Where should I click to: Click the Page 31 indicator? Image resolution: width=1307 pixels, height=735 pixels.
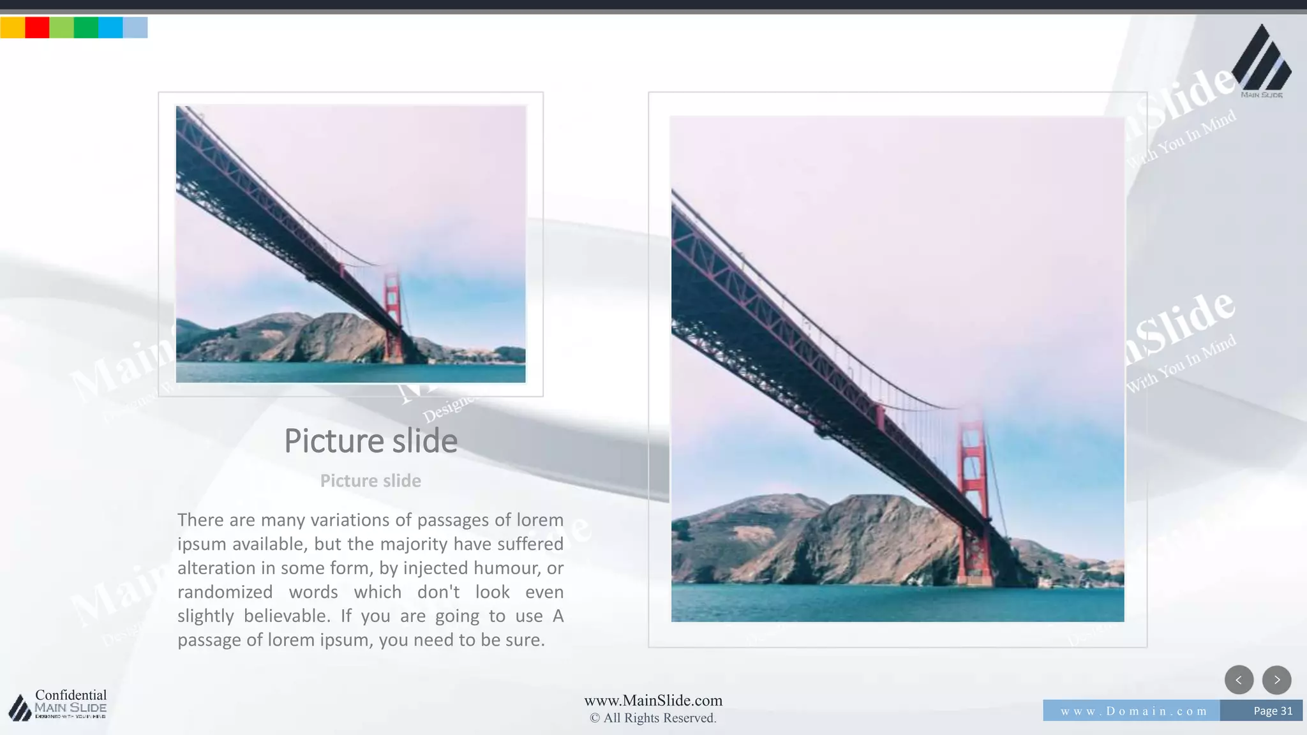pyautogui.click(x=1272, y=711)
